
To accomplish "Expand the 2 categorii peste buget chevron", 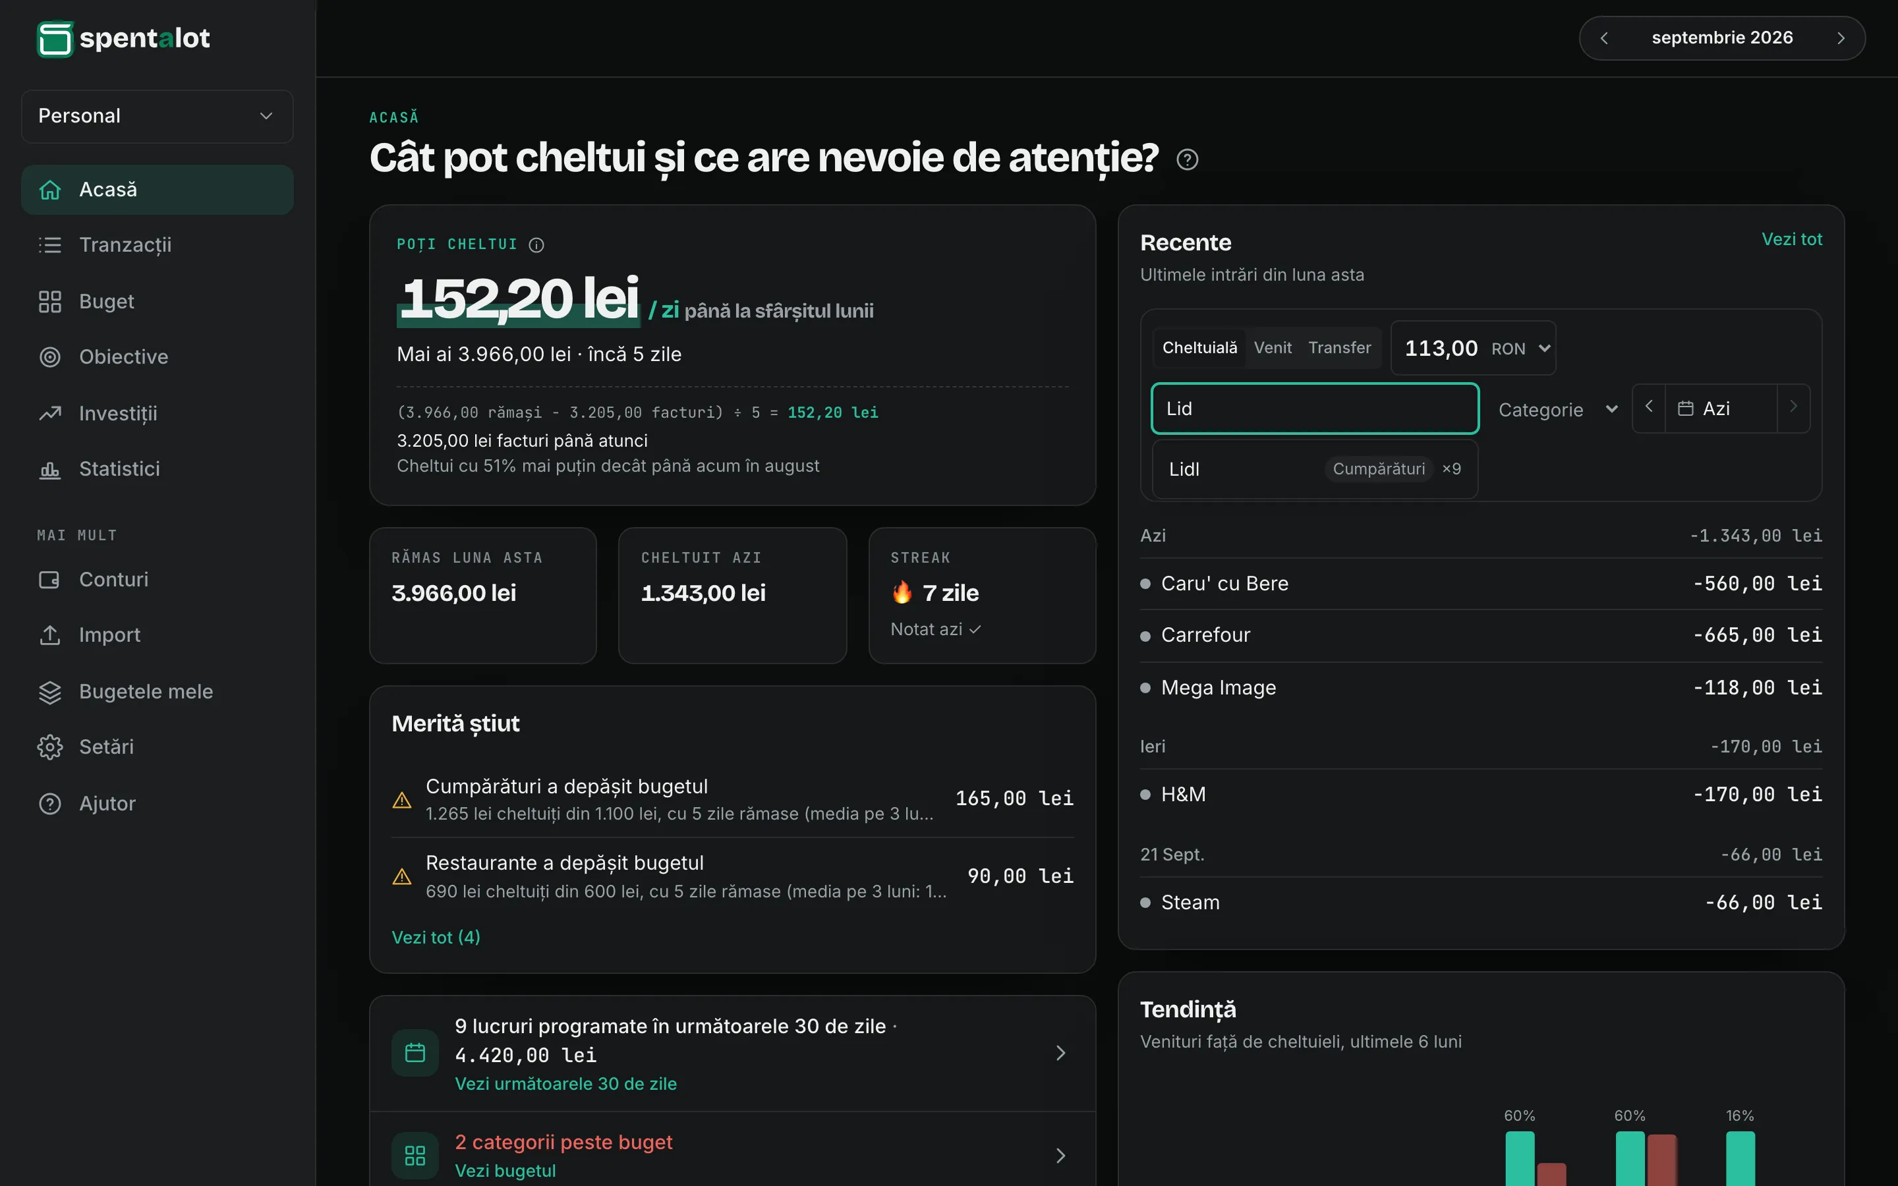I will point(1060,1156).
